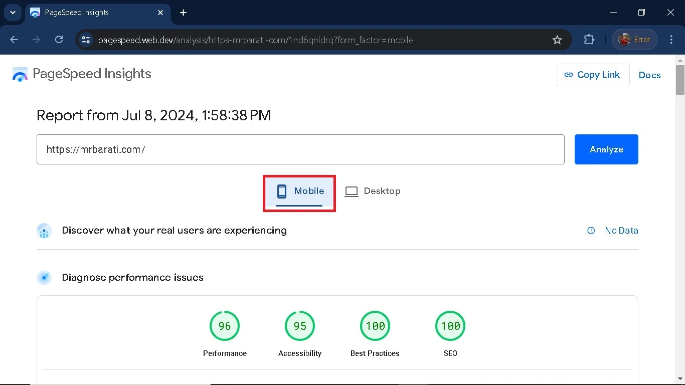Switch to the Mobile tab
Image resolution: width=685 pixels, height=385 pixels.
(x=300, y=191)
